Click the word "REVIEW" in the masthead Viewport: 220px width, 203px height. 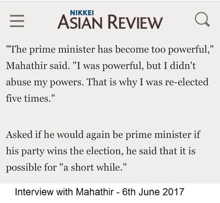135,22
